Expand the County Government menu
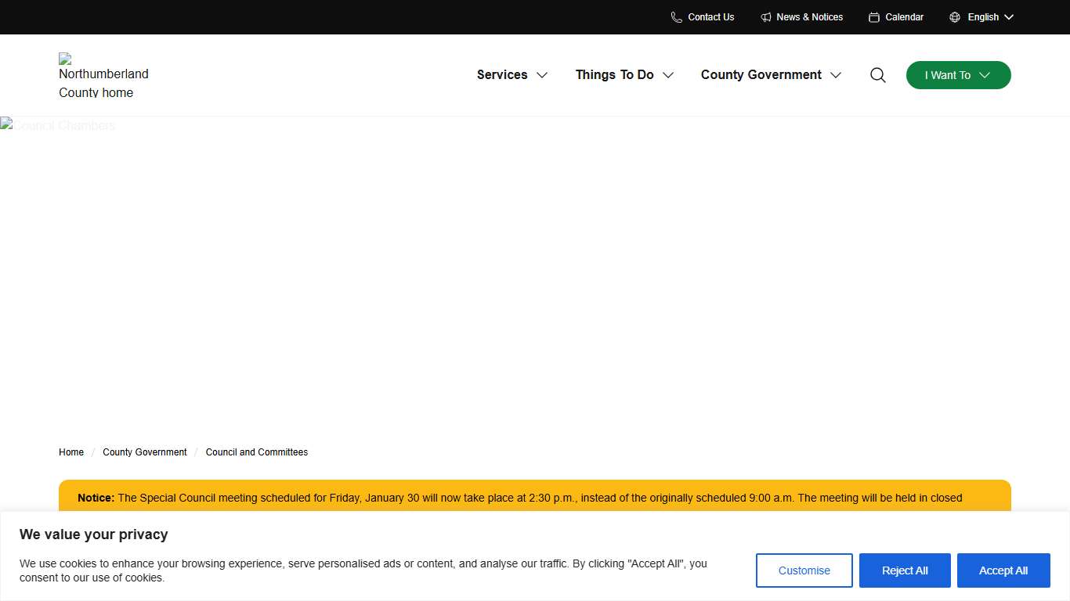The height and width of the screenshot is (601, 1070). [771, 75]
